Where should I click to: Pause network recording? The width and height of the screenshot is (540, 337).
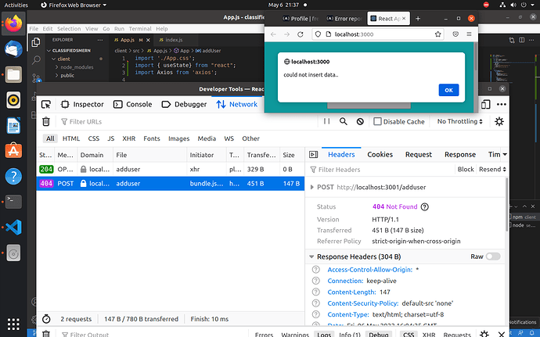326,121
